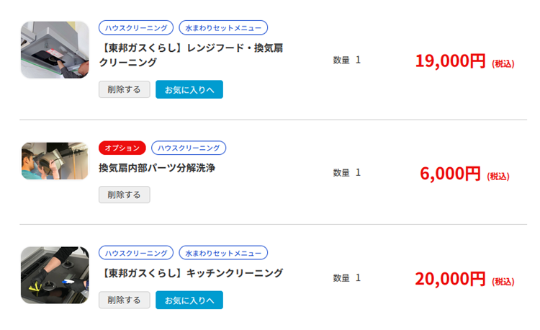The image size is (540, 330).
Task: Add キッチンクリーニング to favorites
Action: coord(189,300)
